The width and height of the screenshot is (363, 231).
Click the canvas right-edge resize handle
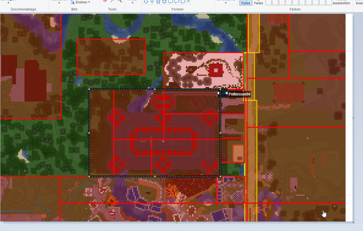[x=353, y=118]
